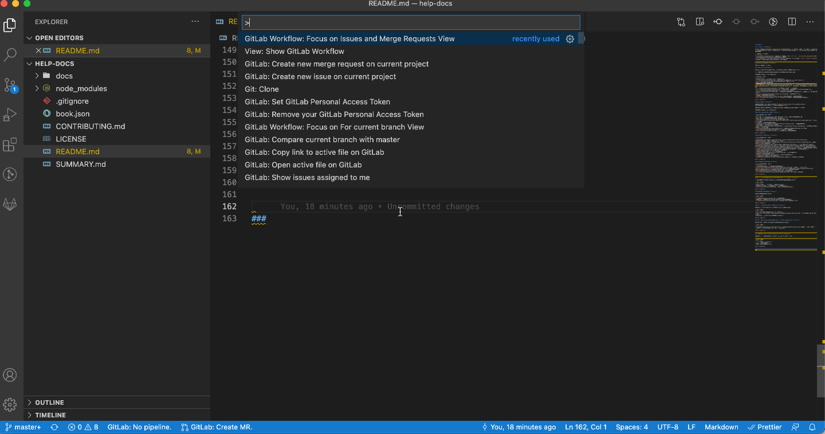Open the Extensions view

tap(10, 145)
